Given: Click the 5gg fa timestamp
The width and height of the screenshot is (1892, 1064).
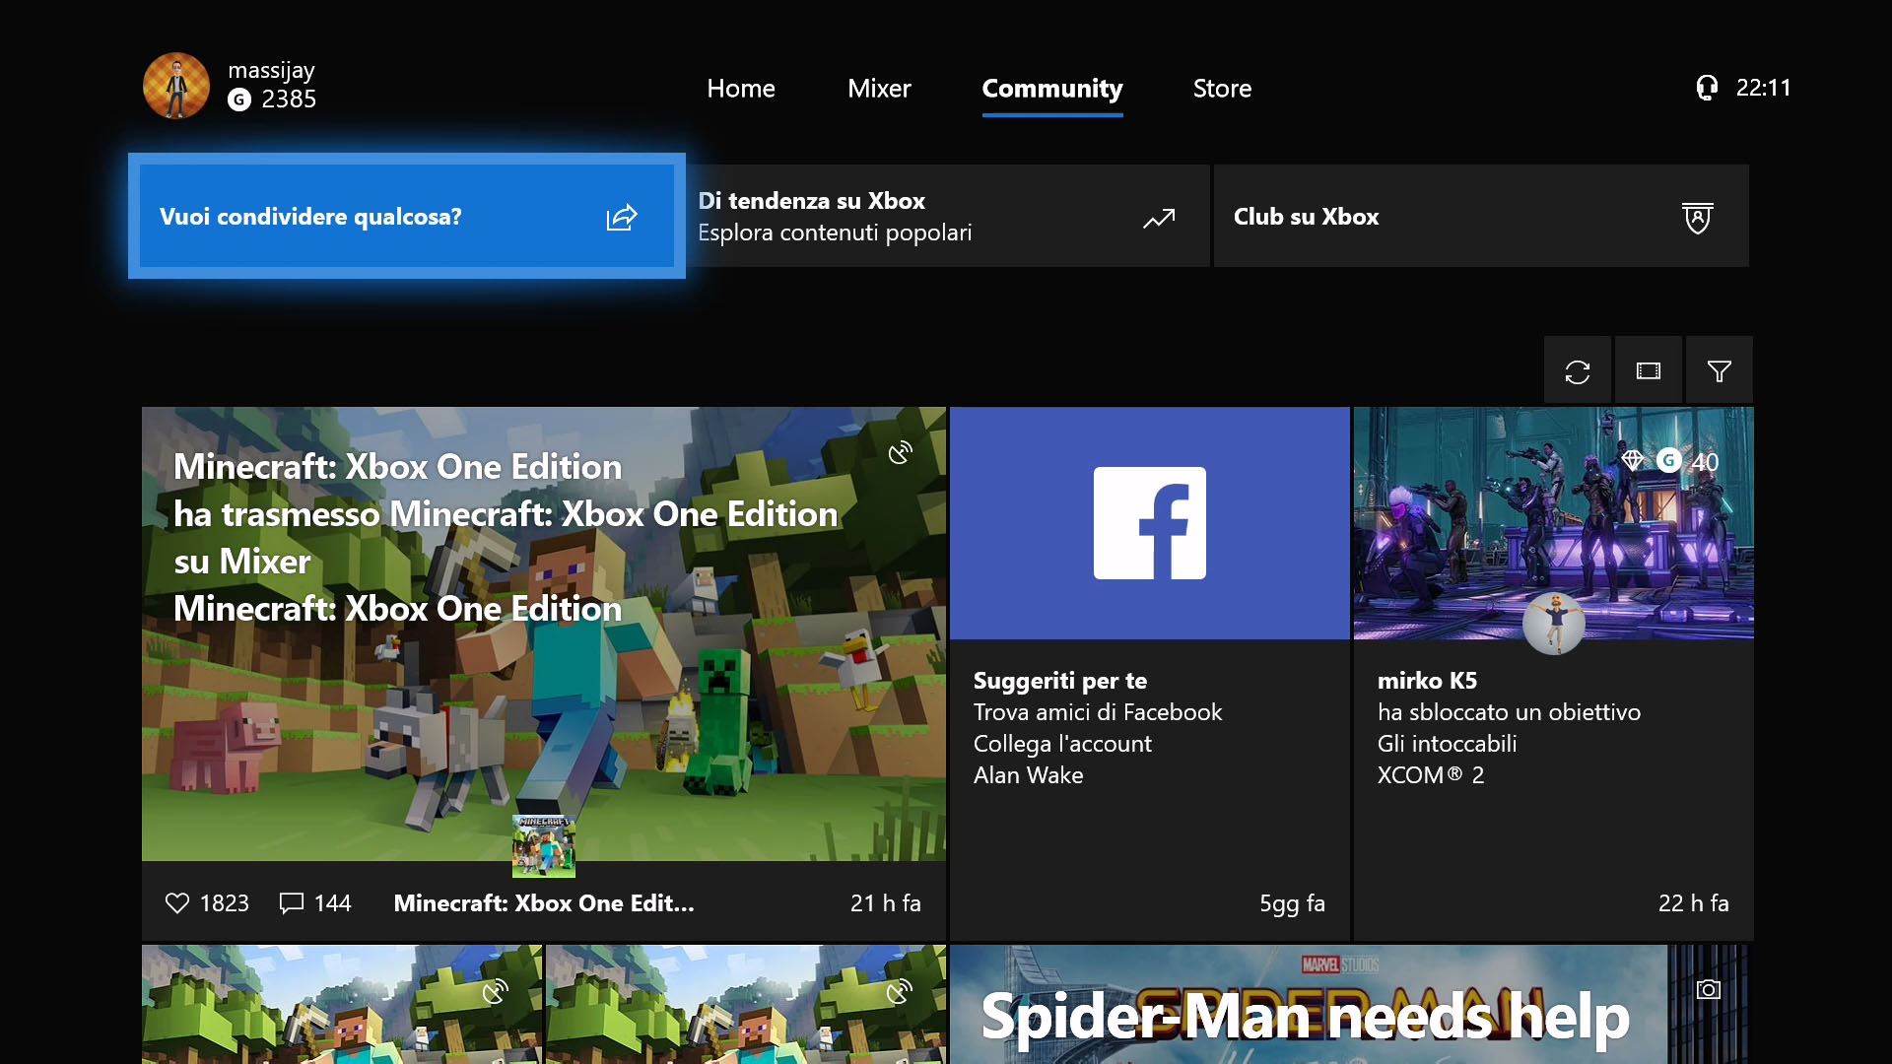Looking at the screenshot, I should (x=1292, y=903).
